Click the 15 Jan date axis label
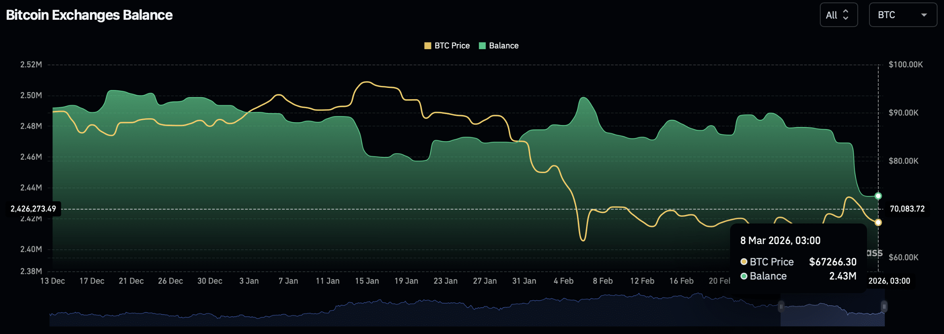This screenshot has height=334, width=944. pyautogui.click(x=367, y=281)
